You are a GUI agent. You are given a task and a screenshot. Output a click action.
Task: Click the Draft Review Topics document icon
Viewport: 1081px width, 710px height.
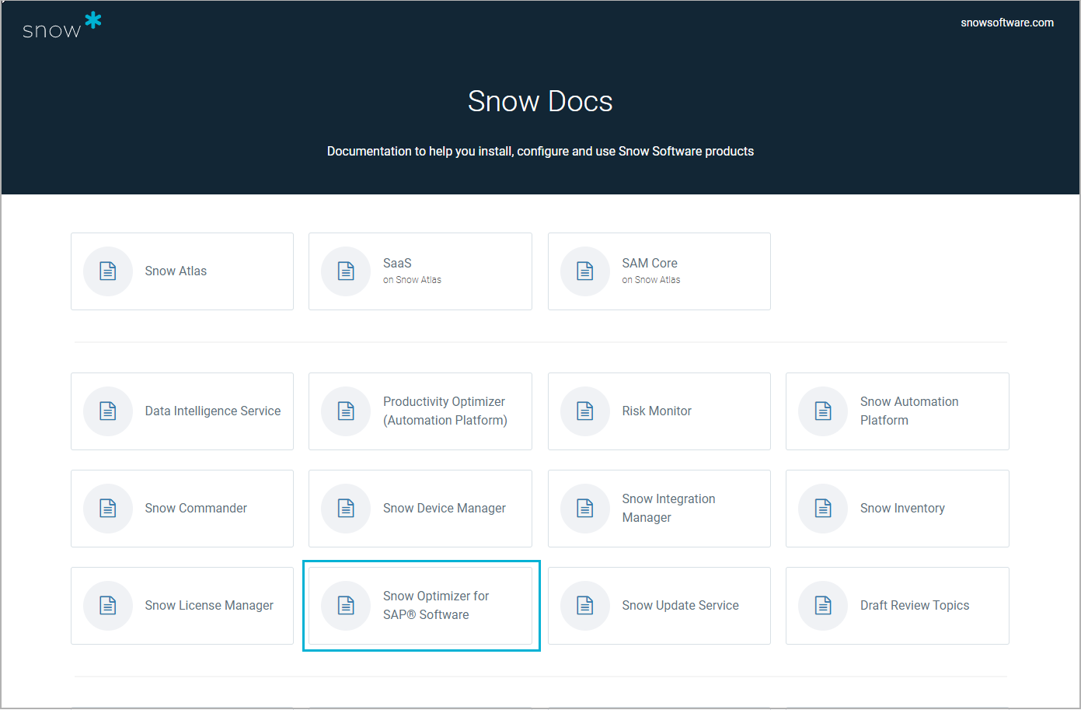pos(823,606)
